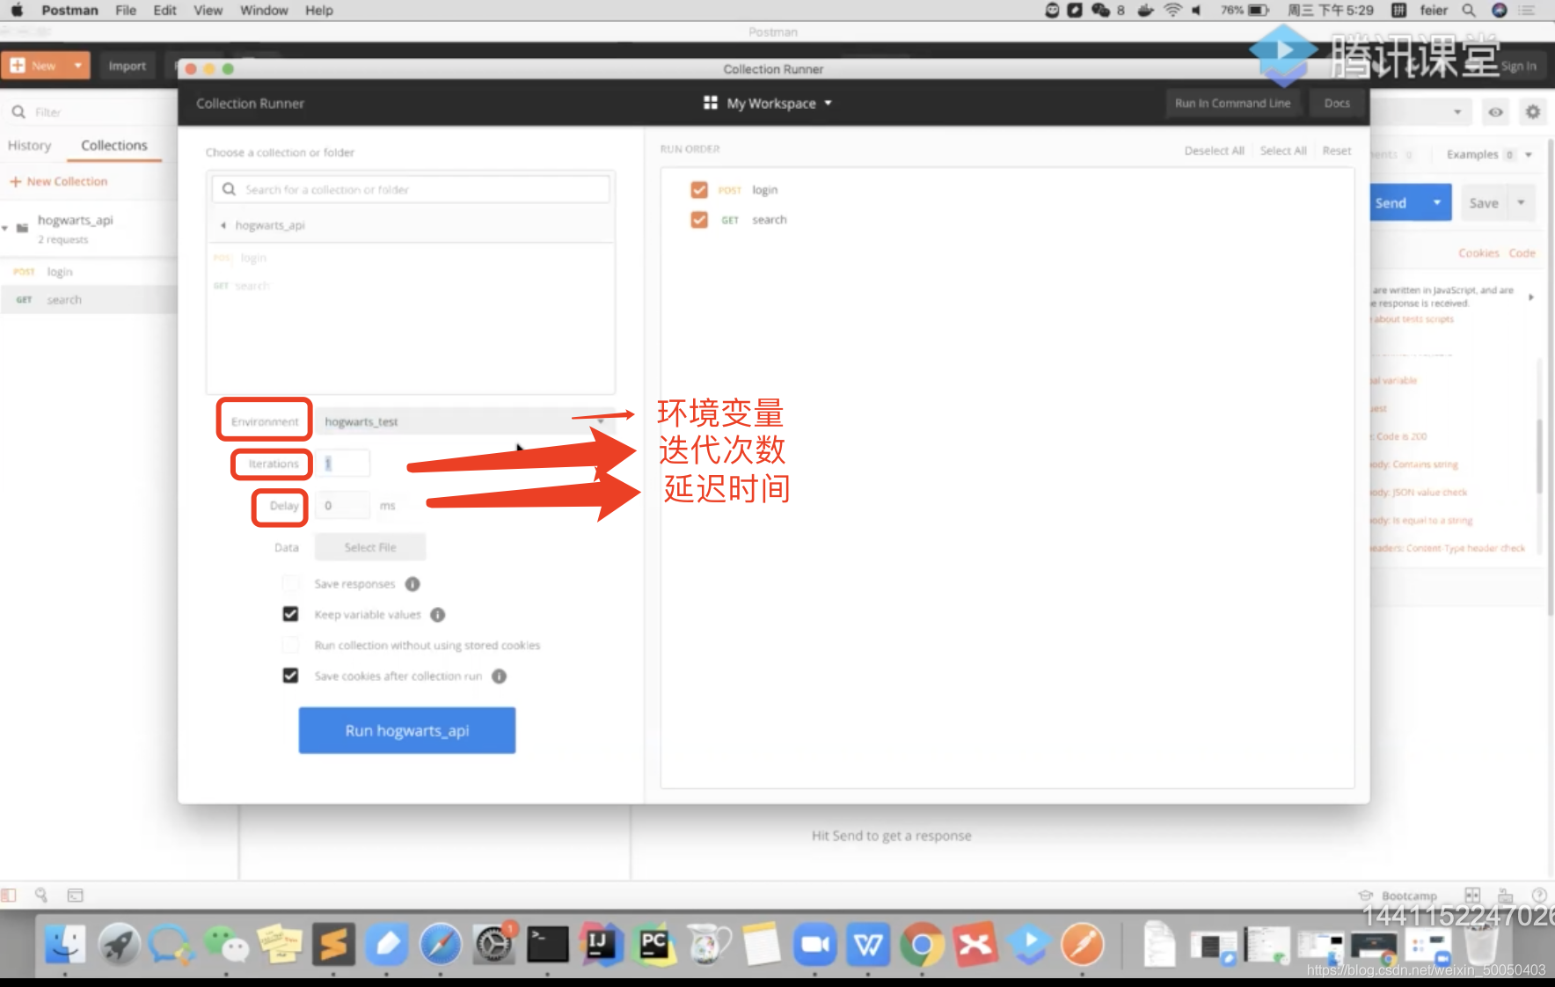Viewport: 1555px width, 987px height.
Task: Click the search for collection or folder field
Action: point(411,189)
